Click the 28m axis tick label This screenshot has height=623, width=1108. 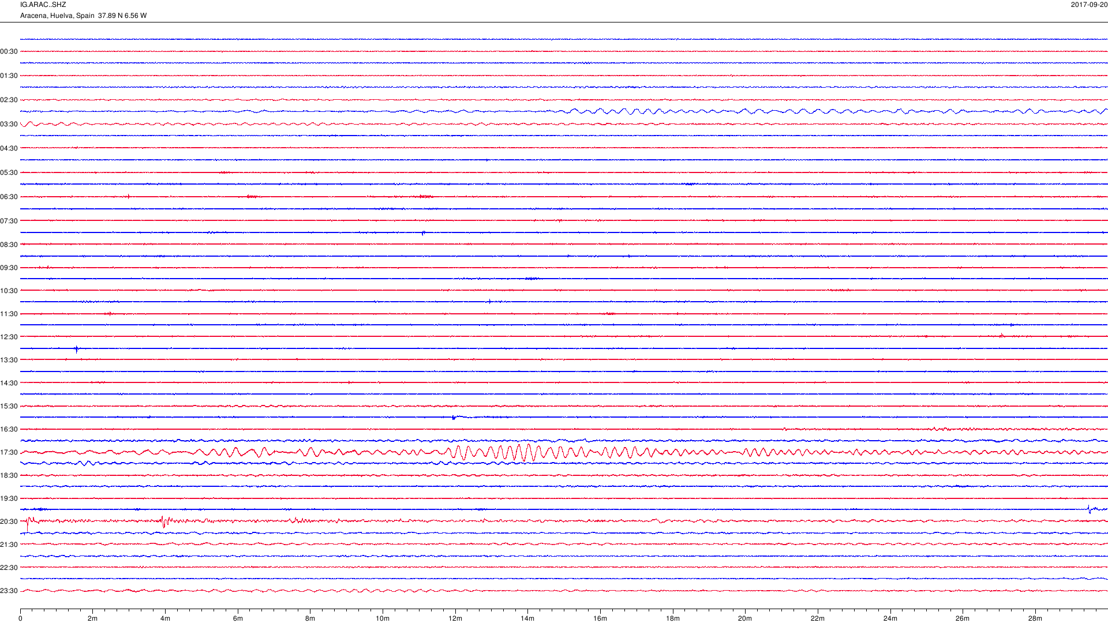[1035, 618]
